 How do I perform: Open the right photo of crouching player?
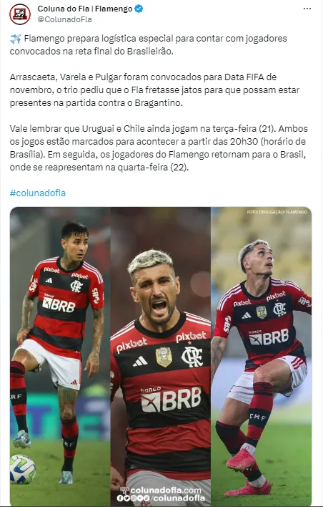click(x=262, y=357)
